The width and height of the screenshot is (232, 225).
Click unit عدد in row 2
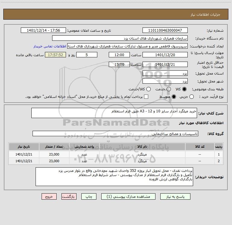[84, 161]
